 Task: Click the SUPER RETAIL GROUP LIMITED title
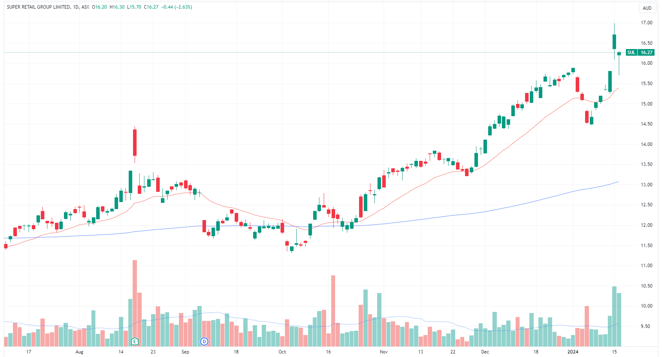click(x=39, y=7)
